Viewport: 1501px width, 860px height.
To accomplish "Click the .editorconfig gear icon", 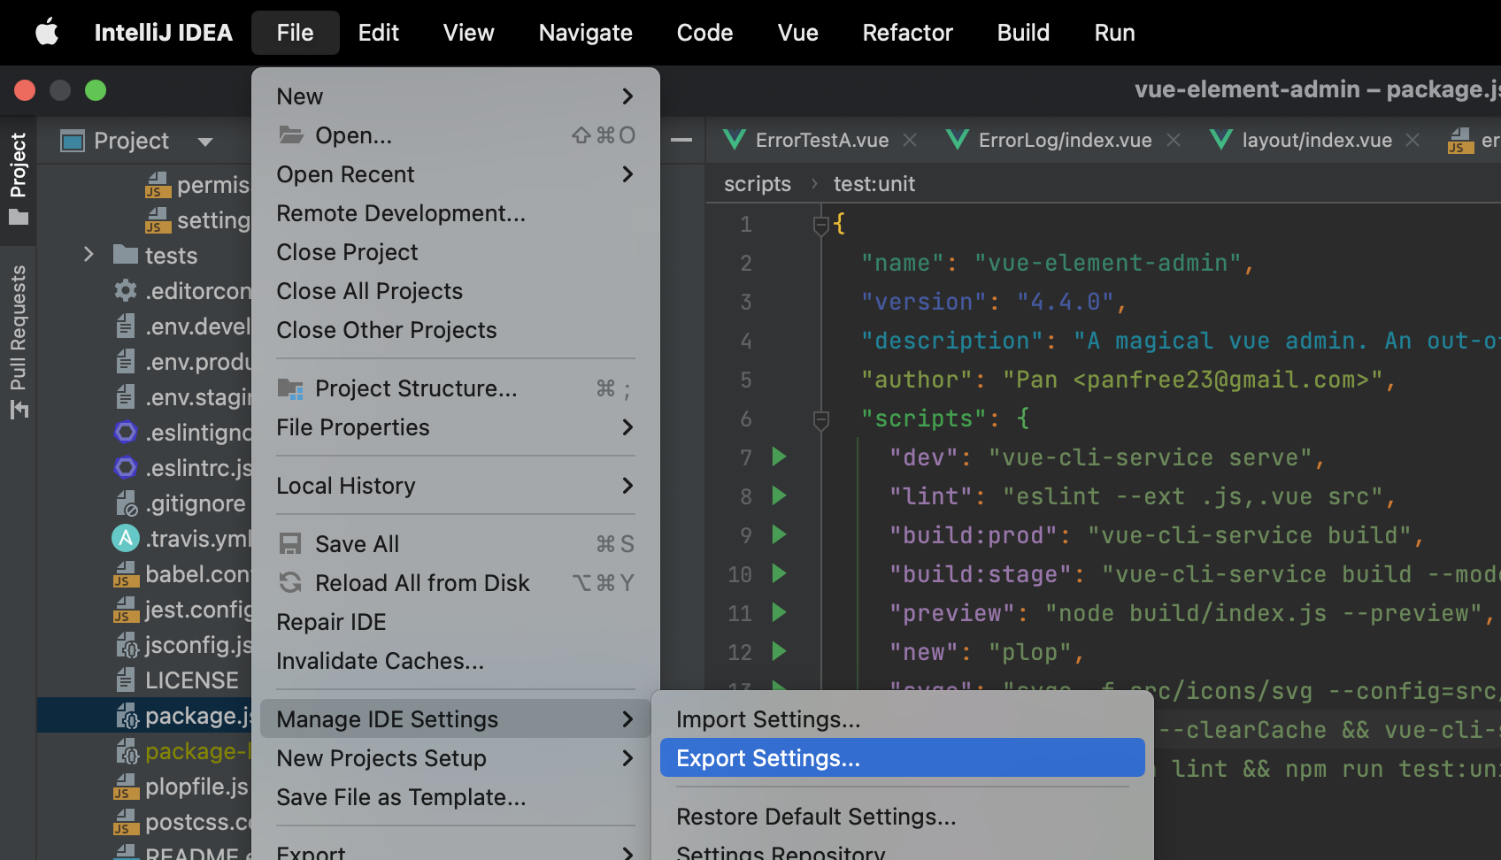I will point(127,290).
